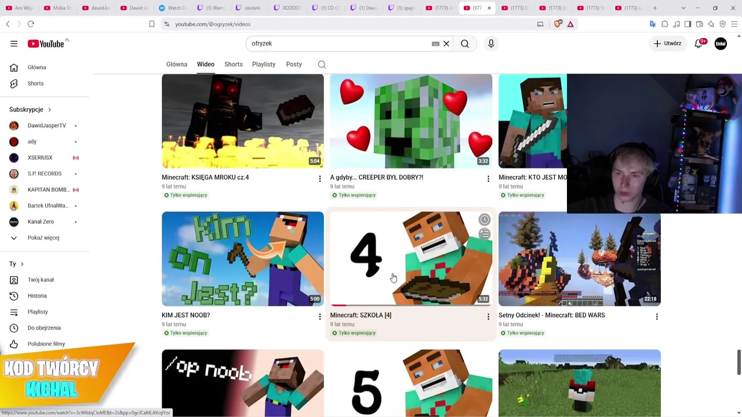This screenshot has width=742, height=417.
Task: Play the Setny Odcinek! BED WARS thumbnail
Action: click(580, 259)
